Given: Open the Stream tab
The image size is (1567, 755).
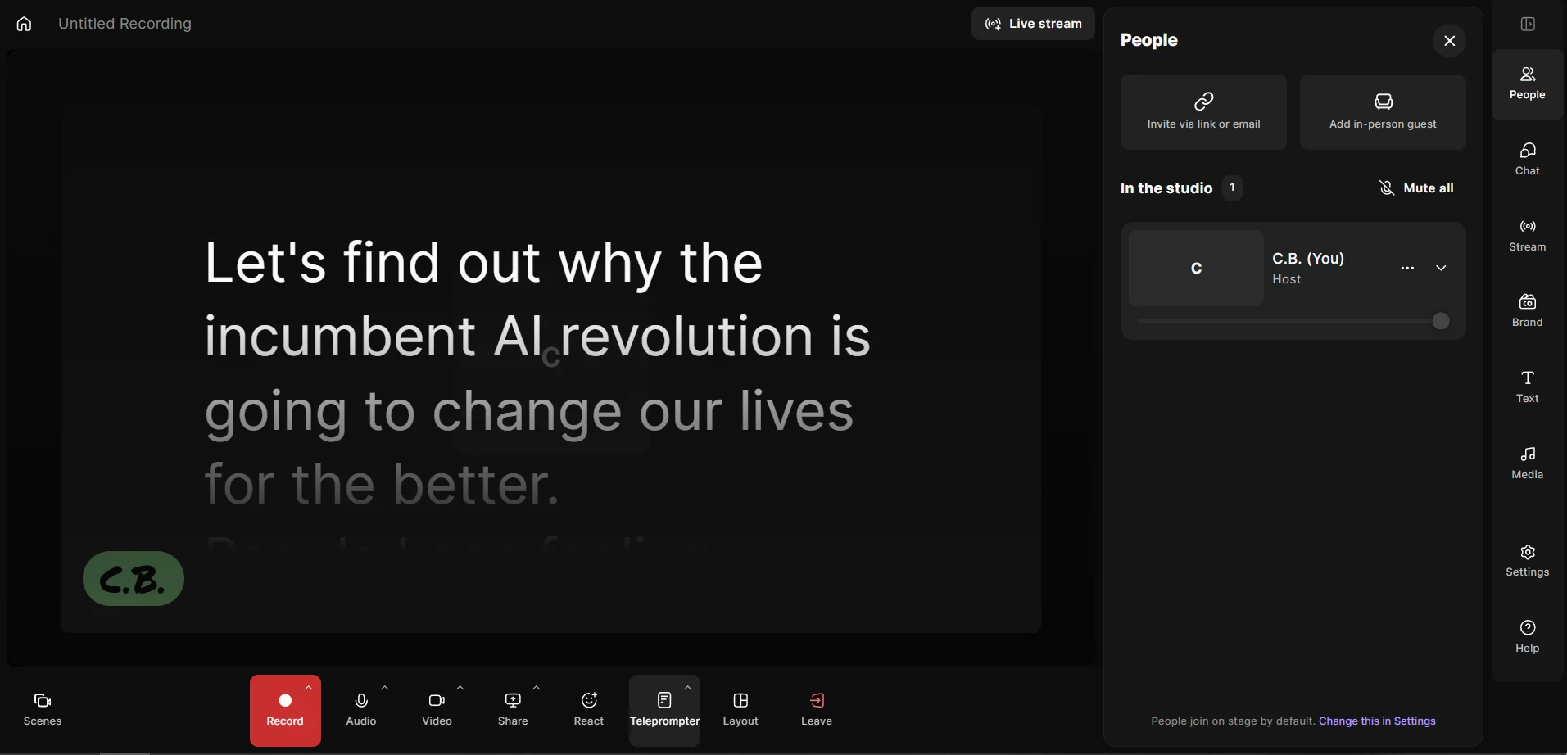Looking at the screenshot, I should (1528, 236).
